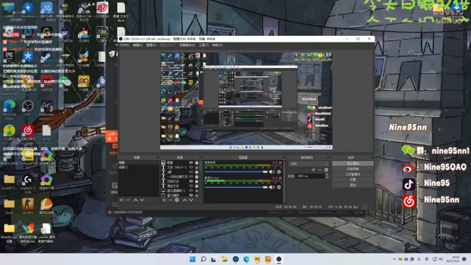Select the 微信 WeChat desktop icon
The image size is (471, 265).
65,84
